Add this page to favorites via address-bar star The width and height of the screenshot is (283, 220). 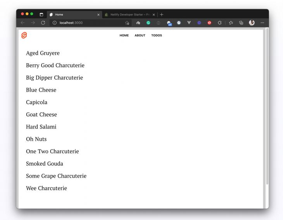127,23
